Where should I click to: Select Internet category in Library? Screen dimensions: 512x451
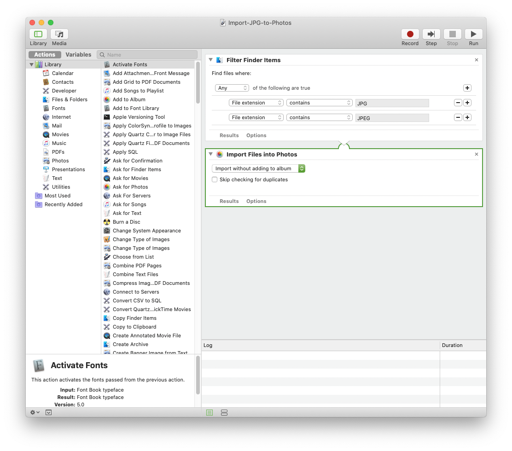tap(61, 117)
